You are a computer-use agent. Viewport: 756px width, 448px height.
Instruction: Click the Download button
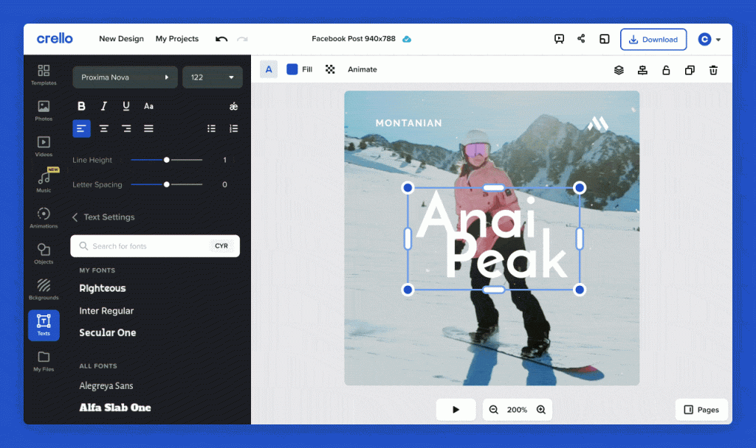tap(653, 40)
